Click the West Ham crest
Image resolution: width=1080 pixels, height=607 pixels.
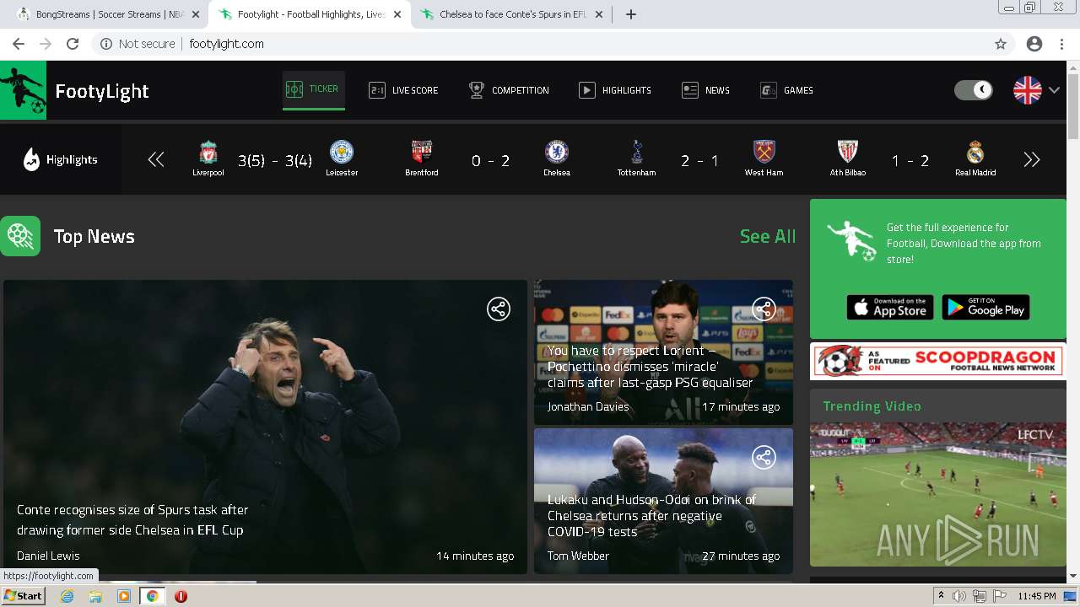[x=764, y=152]
